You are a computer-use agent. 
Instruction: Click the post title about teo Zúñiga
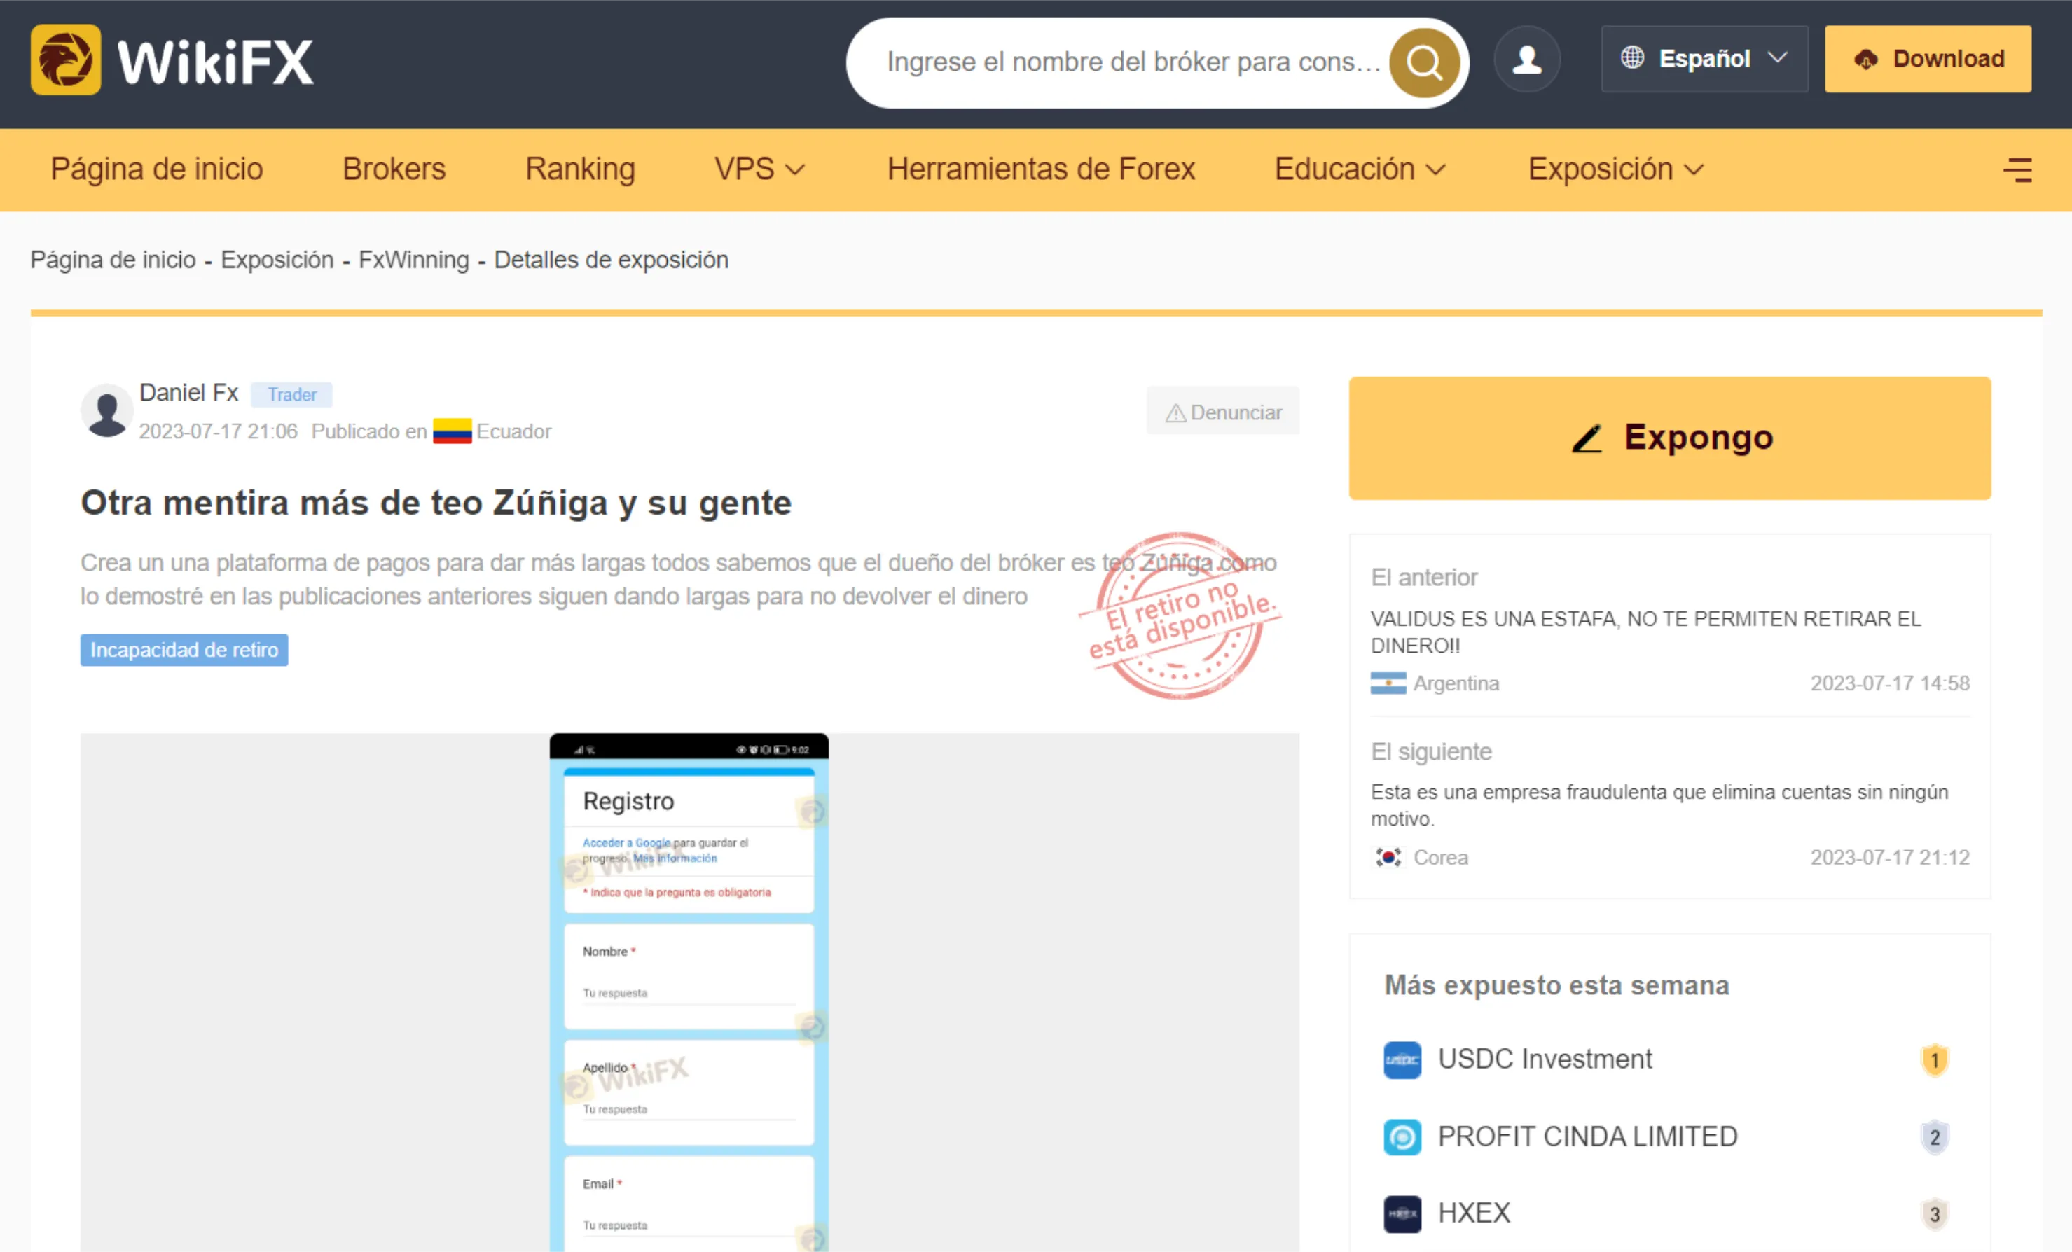pyautogui.click(x=436, y=503)
